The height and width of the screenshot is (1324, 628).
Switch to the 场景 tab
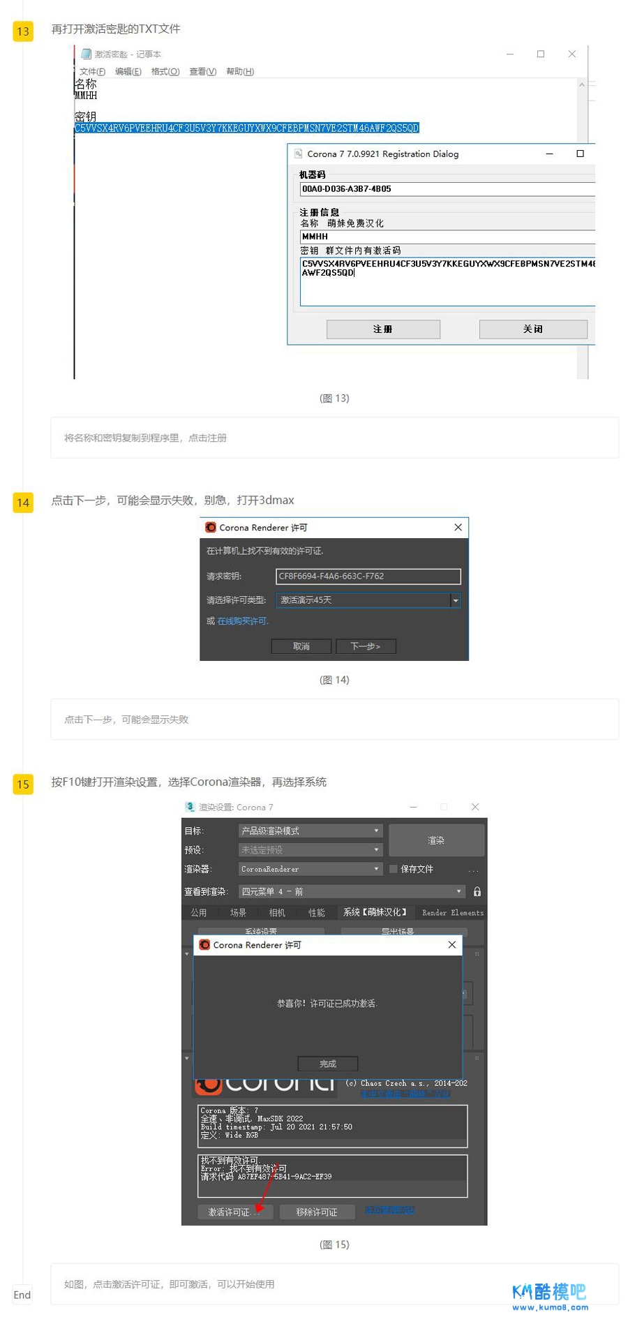point(238,912)
